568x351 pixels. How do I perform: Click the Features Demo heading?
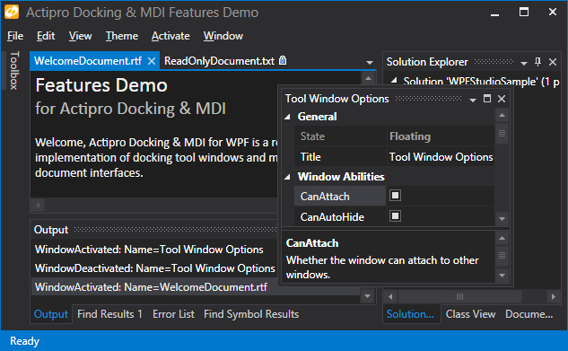[x=101, y=85]
